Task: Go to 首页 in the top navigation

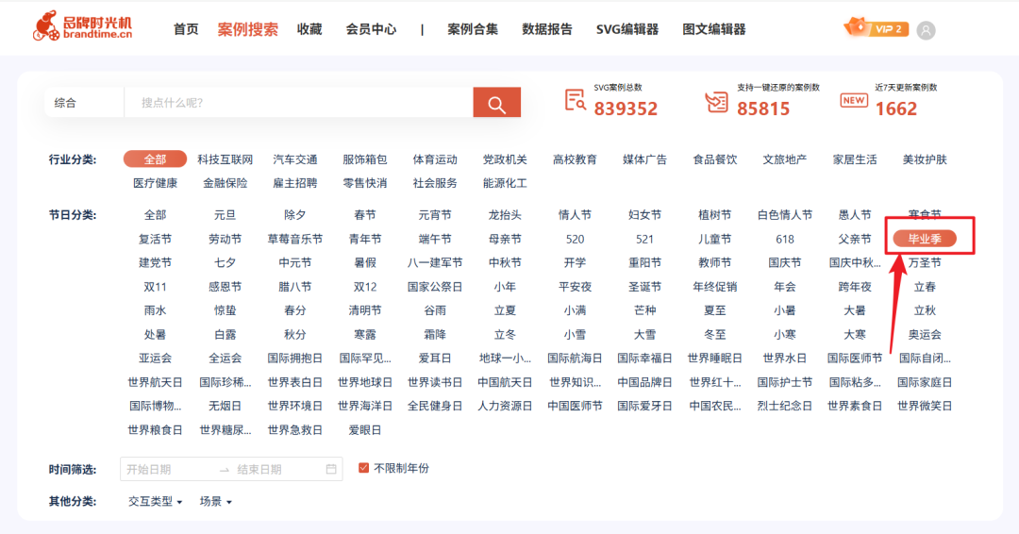Action: point(186,29)
